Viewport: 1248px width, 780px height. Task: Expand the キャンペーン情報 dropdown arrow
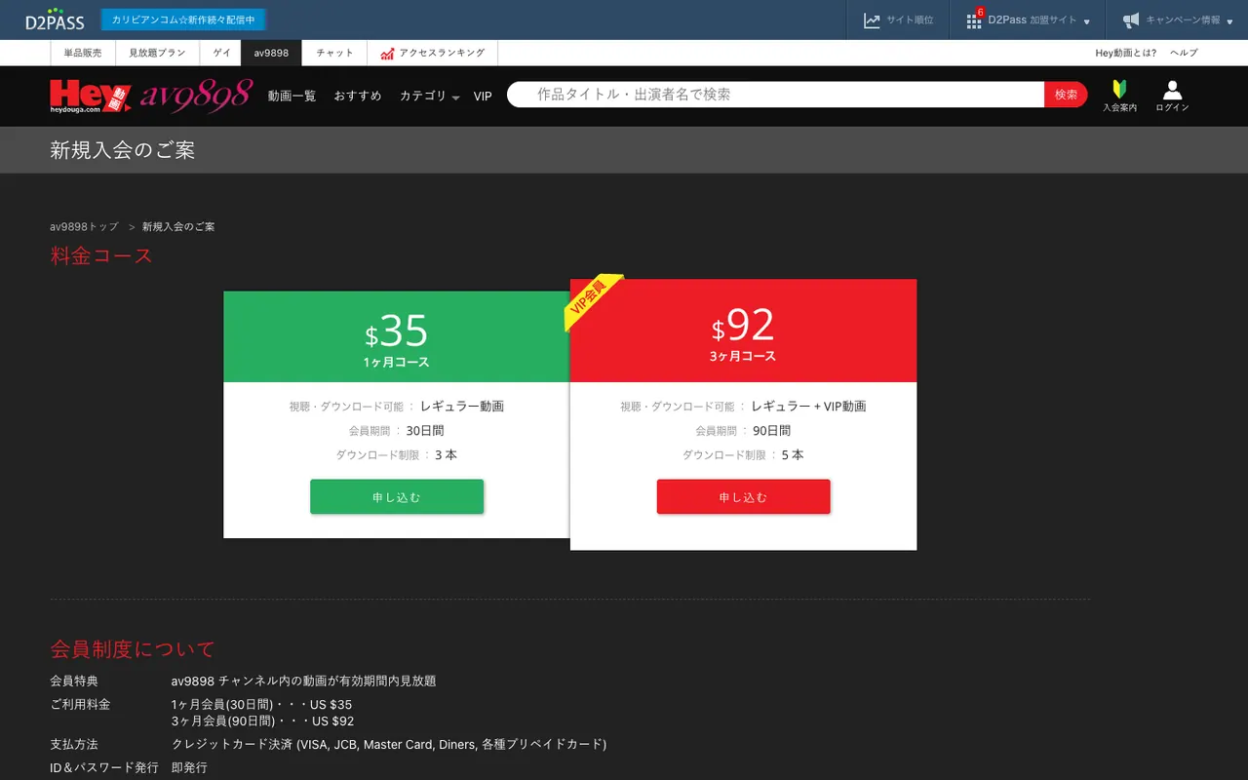point(1228,21)
